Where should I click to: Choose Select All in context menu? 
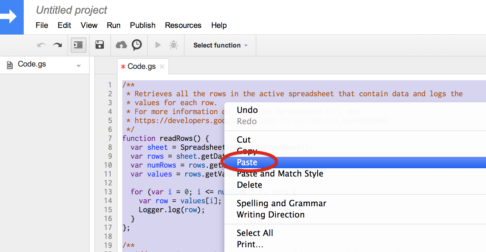pyautogui.click(x=255, y=233)
